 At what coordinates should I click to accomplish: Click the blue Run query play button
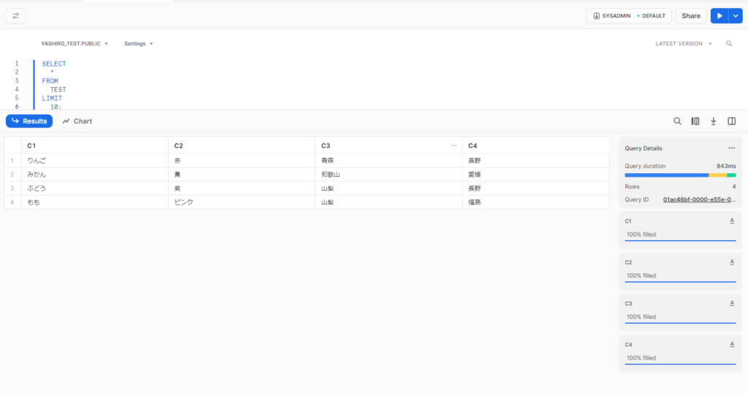(720, 15)
